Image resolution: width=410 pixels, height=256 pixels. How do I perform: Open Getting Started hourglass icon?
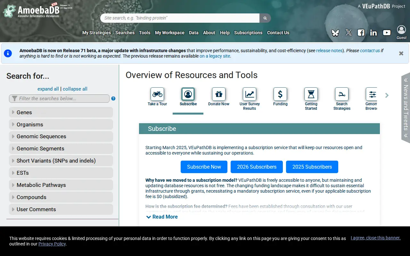(311, 94)
